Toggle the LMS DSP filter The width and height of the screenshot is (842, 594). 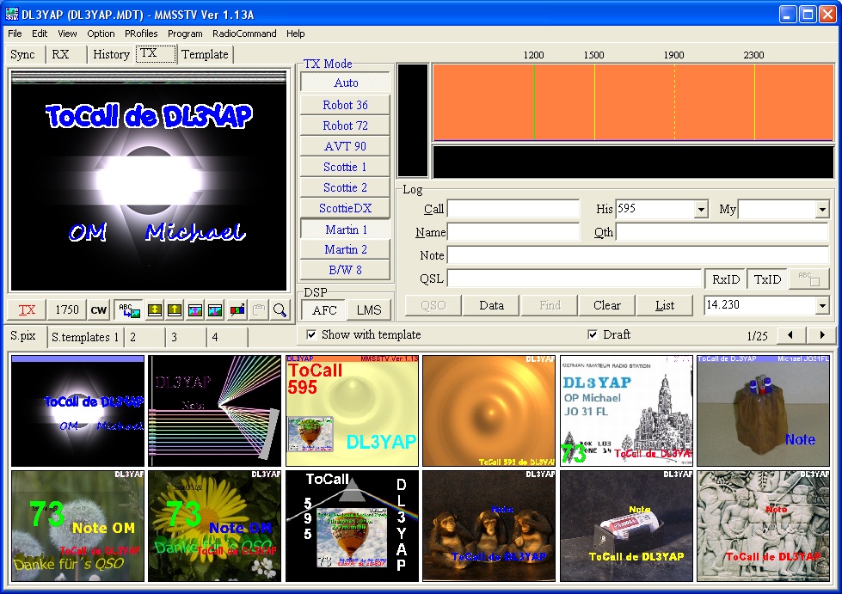pos(369,310)
